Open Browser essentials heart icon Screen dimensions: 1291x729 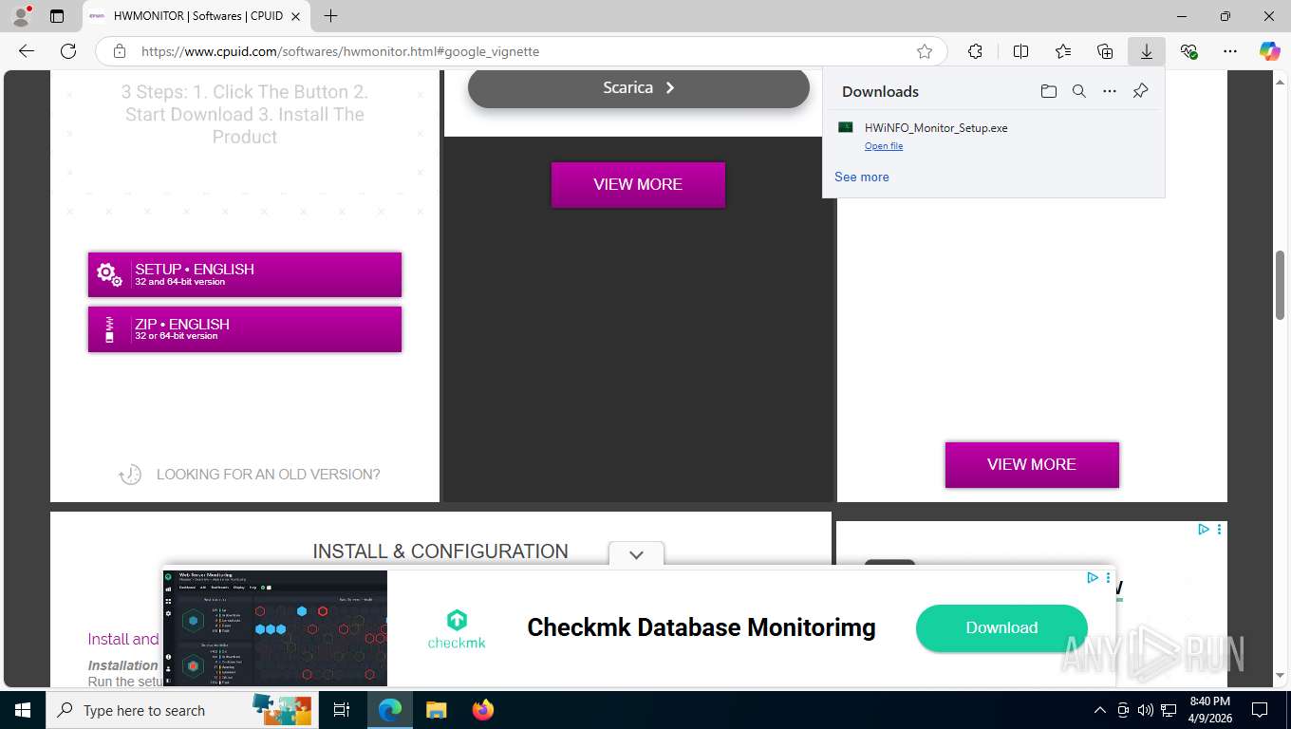(x=1188, y=51)
